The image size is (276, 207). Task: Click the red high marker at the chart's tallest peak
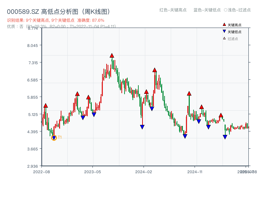point(112,56)
